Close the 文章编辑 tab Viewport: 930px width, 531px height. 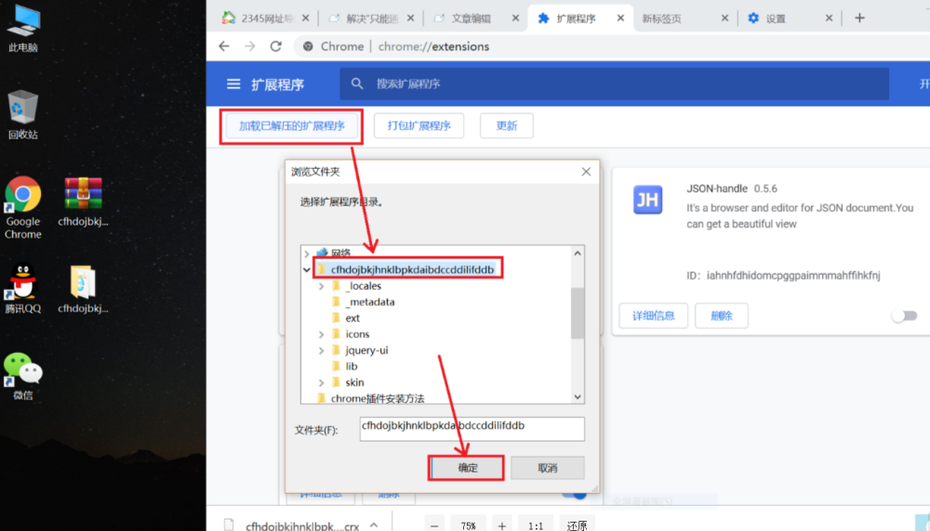515,19
